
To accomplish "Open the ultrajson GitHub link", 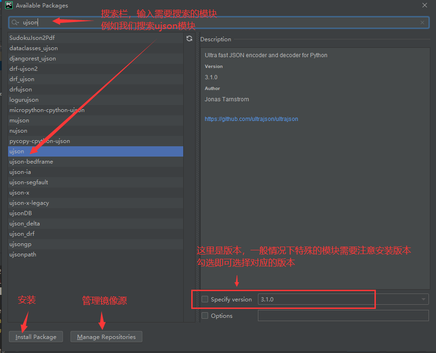I will click(251, 119).
